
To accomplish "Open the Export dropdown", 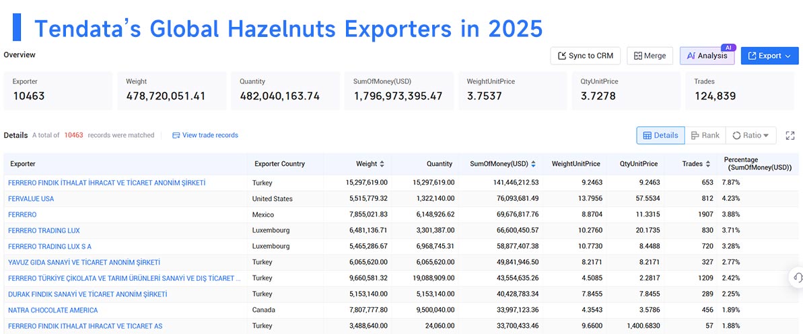I will click(x=770, y=56).
